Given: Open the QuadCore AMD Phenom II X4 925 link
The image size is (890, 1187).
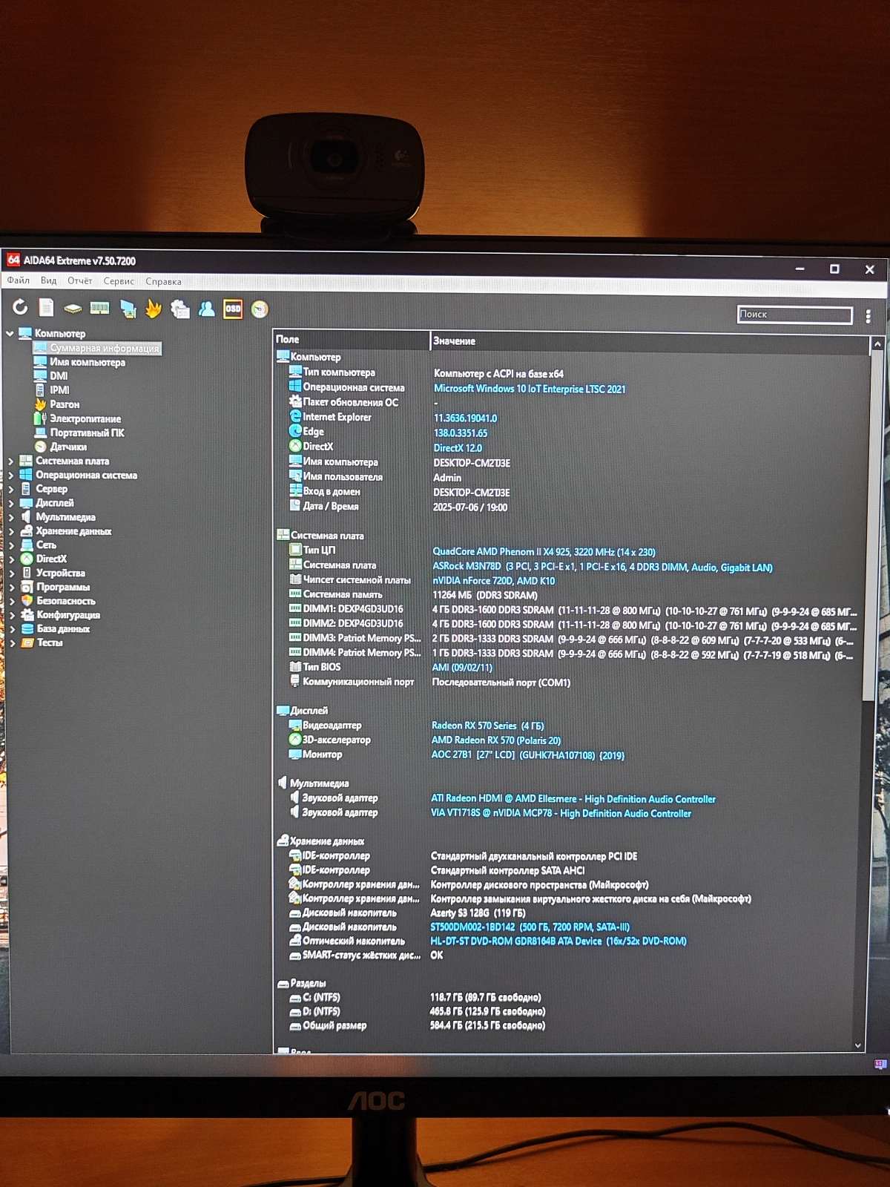Looking at the screenshot, I should [544, 552].
